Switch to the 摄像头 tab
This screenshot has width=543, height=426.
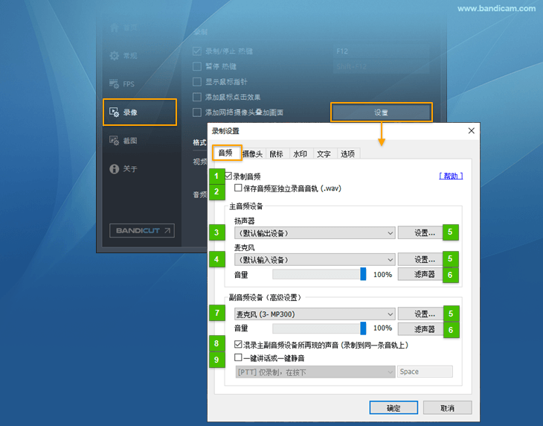click(x=252, y=154)
